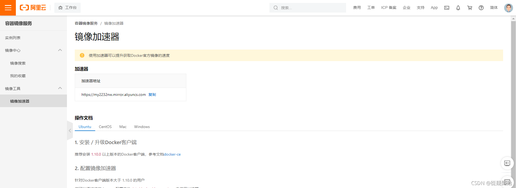Collapse the 镜像工具 sidebar group

tap(60, 88)
